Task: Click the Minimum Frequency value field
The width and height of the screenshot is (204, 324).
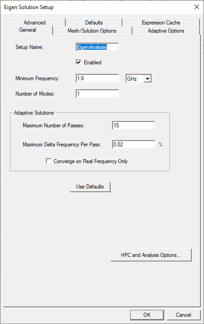Action: point(97,78)
